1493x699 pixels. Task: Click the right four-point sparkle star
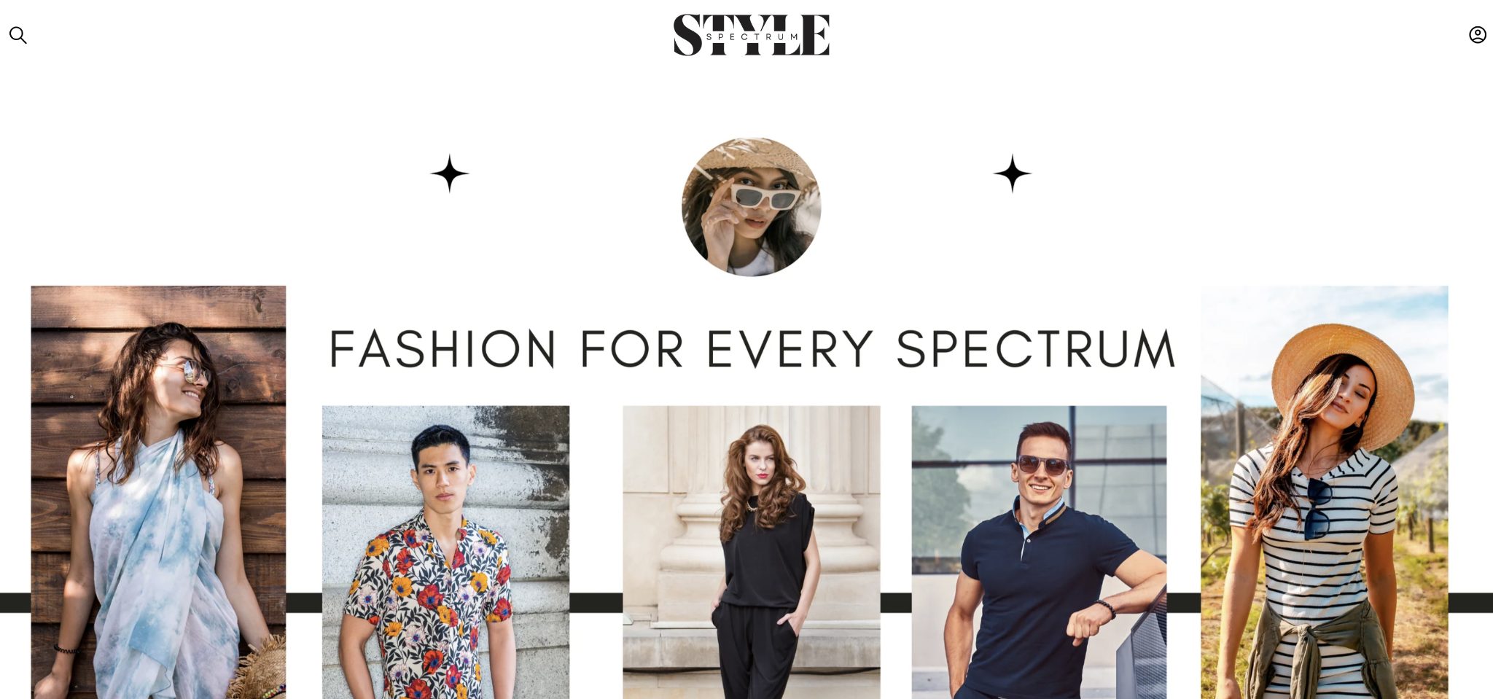[x=1012, y=173]
